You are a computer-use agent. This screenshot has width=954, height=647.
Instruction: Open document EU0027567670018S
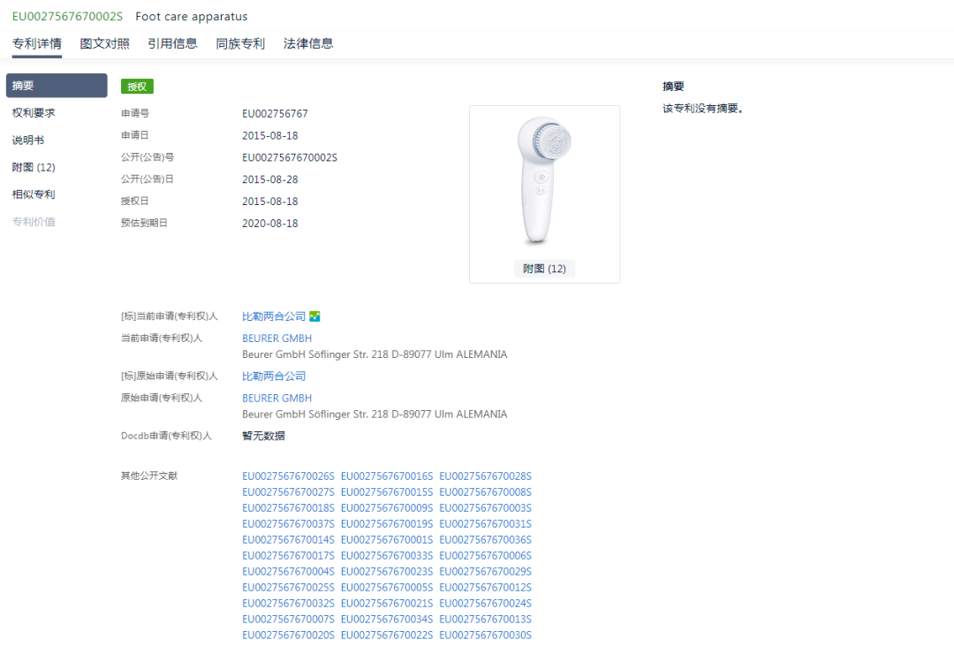(x=288, y=507)
